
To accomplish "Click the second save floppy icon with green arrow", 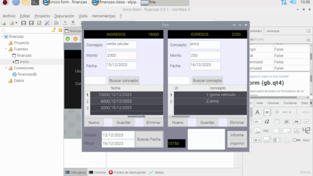I will (31, 23).
